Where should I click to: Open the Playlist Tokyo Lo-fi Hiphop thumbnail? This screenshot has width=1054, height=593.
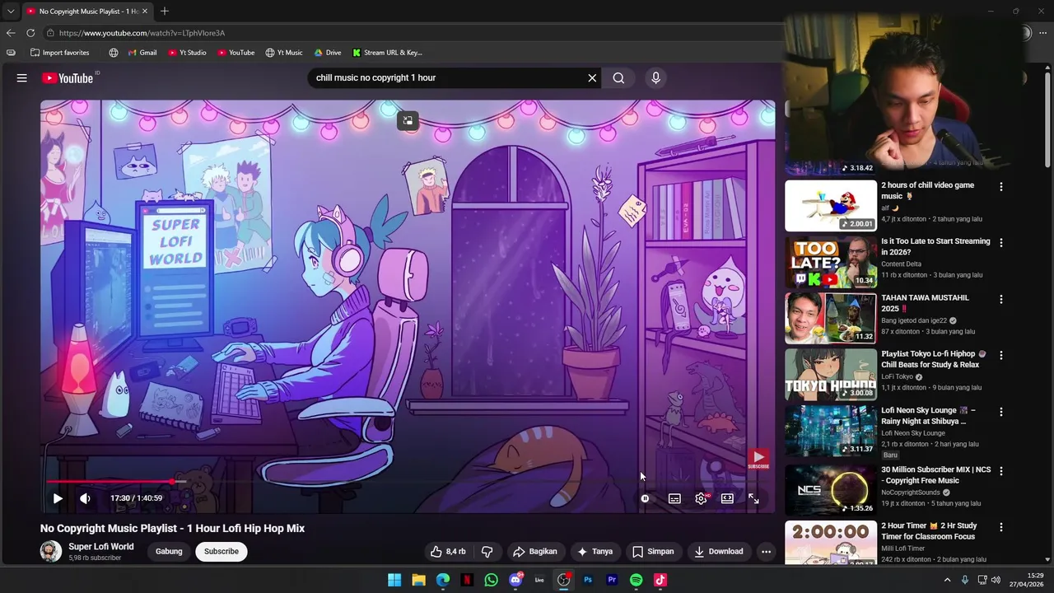pyautogui.click(x=831, y=374)
